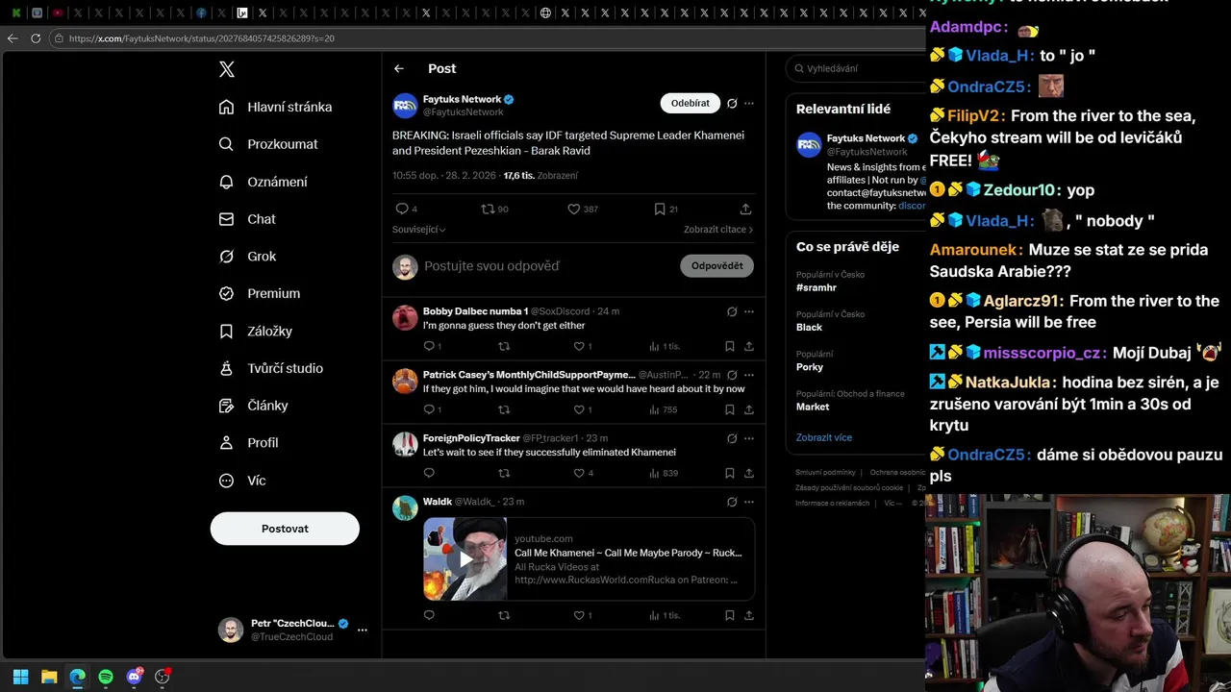Open Grok icon on Faytuks post
Viewport: 1231px width, 692px height.
click(x=732, y=103)
